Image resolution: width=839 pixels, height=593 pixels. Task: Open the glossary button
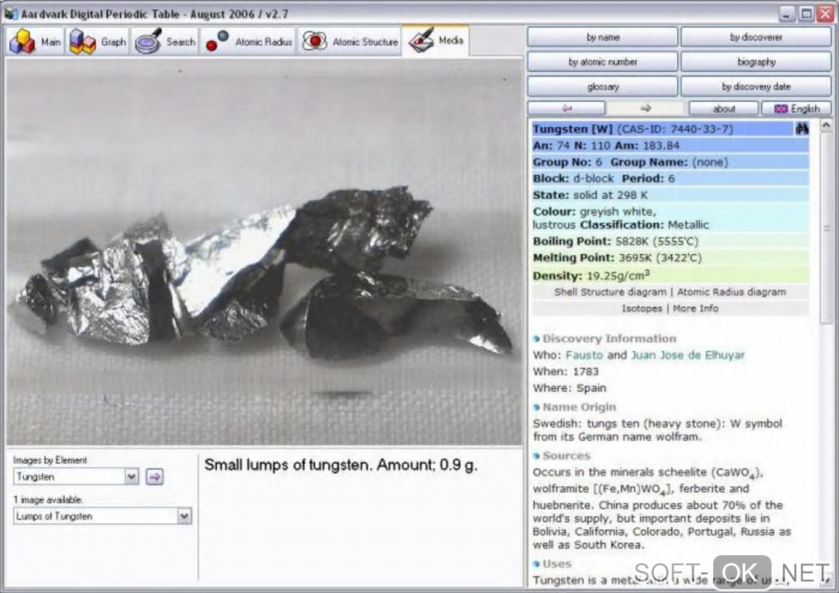click(x=602, y=86)
